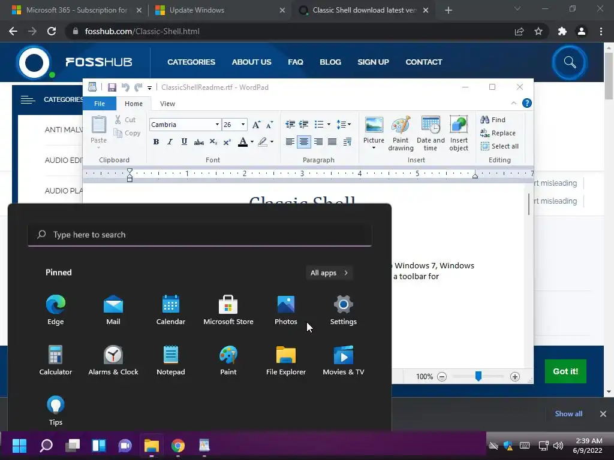Click the WordPad zoom slider handle
This screenshot has height=460, width=614.
coord(478,376)
